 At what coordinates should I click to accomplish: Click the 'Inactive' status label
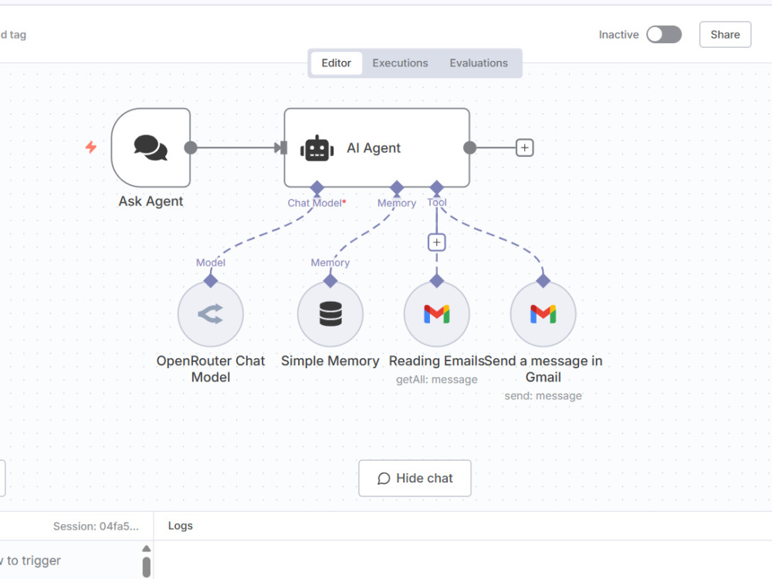point(618,35)
